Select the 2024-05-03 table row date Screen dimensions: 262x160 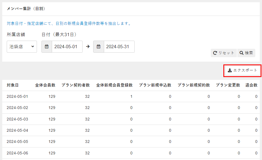pyautogui.click(x=17, y=119)
